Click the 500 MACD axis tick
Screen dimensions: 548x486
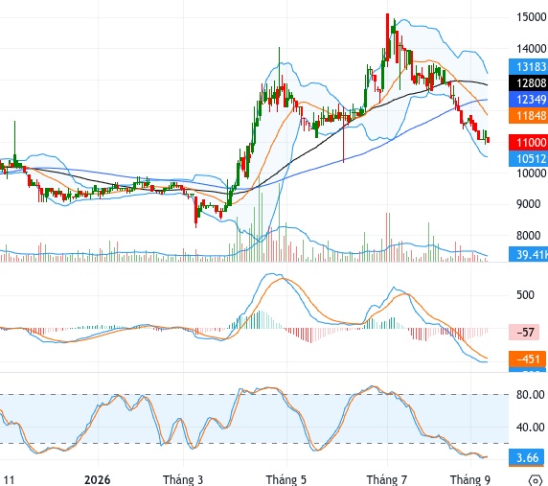(525, 294)
